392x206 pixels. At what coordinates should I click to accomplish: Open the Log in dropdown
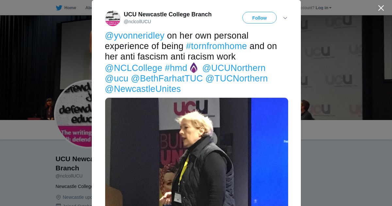(323, 8)
